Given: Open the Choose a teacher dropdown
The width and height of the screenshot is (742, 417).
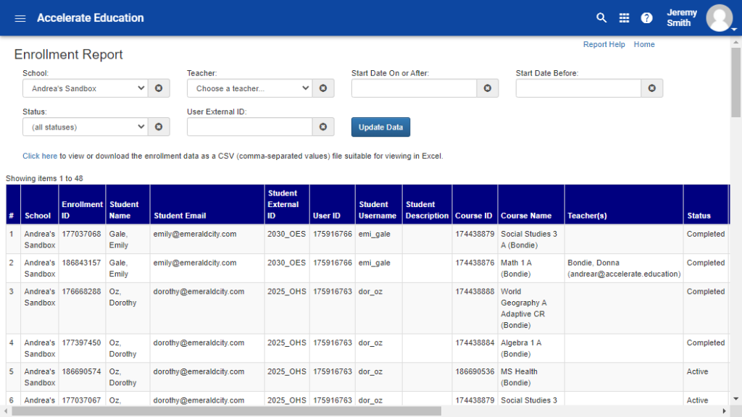Looking at the screenshot, I should coord(249,88).
